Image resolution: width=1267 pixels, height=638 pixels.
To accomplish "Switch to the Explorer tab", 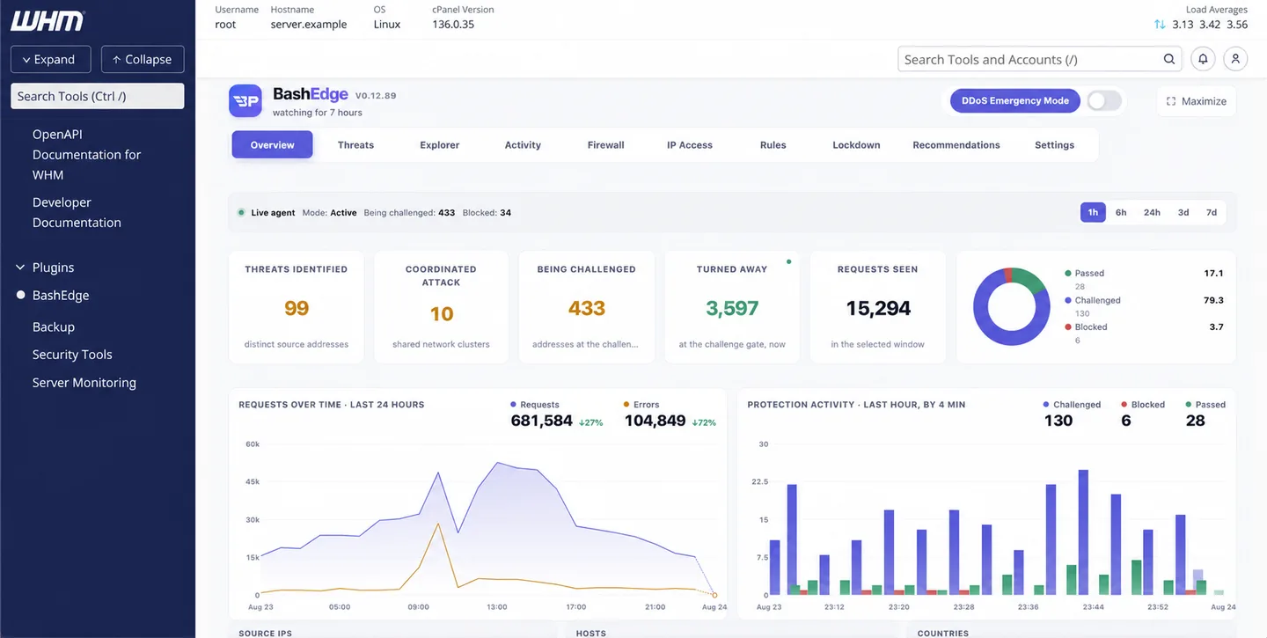I will 440,145.
